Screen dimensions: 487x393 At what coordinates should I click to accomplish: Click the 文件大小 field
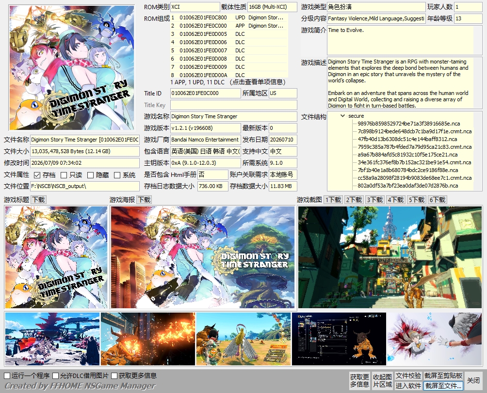(85, 151)
